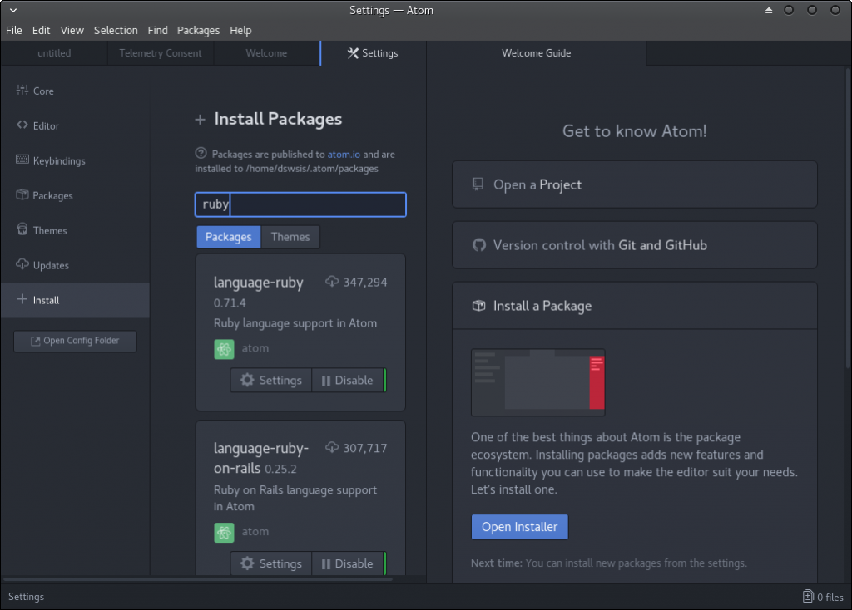Viewport: 852px width, 610px height.
Task: Collapse the Install a Package section
Action: pyautogui.click(x=634, y=306)
